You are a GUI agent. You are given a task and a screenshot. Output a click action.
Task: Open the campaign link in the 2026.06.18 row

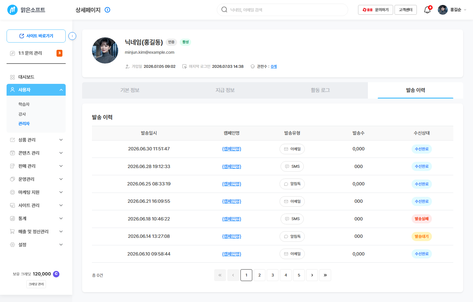[x=232, y=219]
